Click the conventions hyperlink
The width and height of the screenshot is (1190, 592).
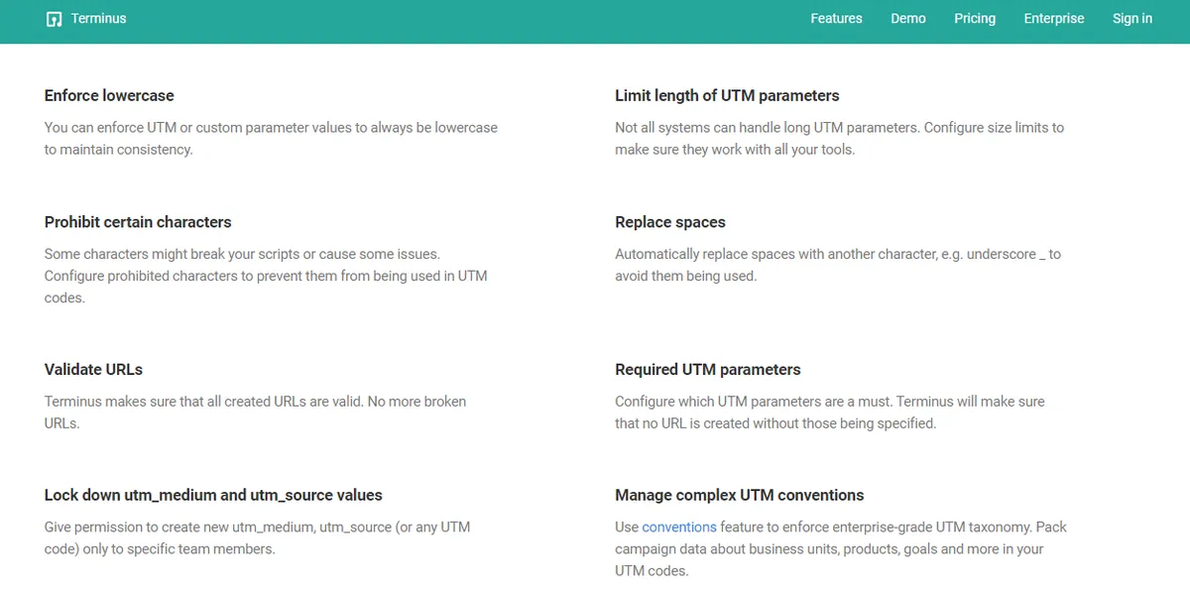pyautogui.click(x=679, y=527)
